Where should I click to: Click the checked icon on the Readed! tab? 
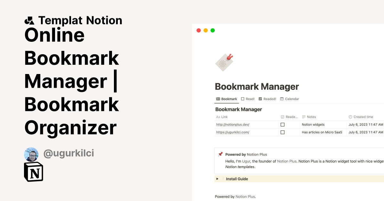[x=261, y=99]
